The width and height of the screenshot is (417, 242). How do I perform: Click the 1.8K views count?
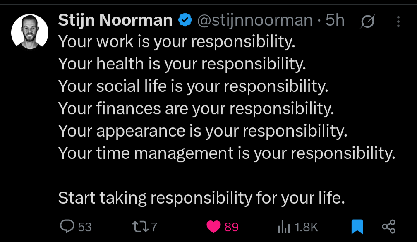(306, 227)
